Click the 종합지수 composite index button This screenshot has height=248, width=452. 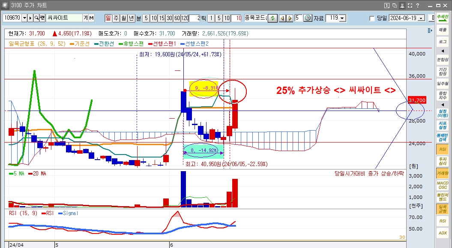point(443,95)
